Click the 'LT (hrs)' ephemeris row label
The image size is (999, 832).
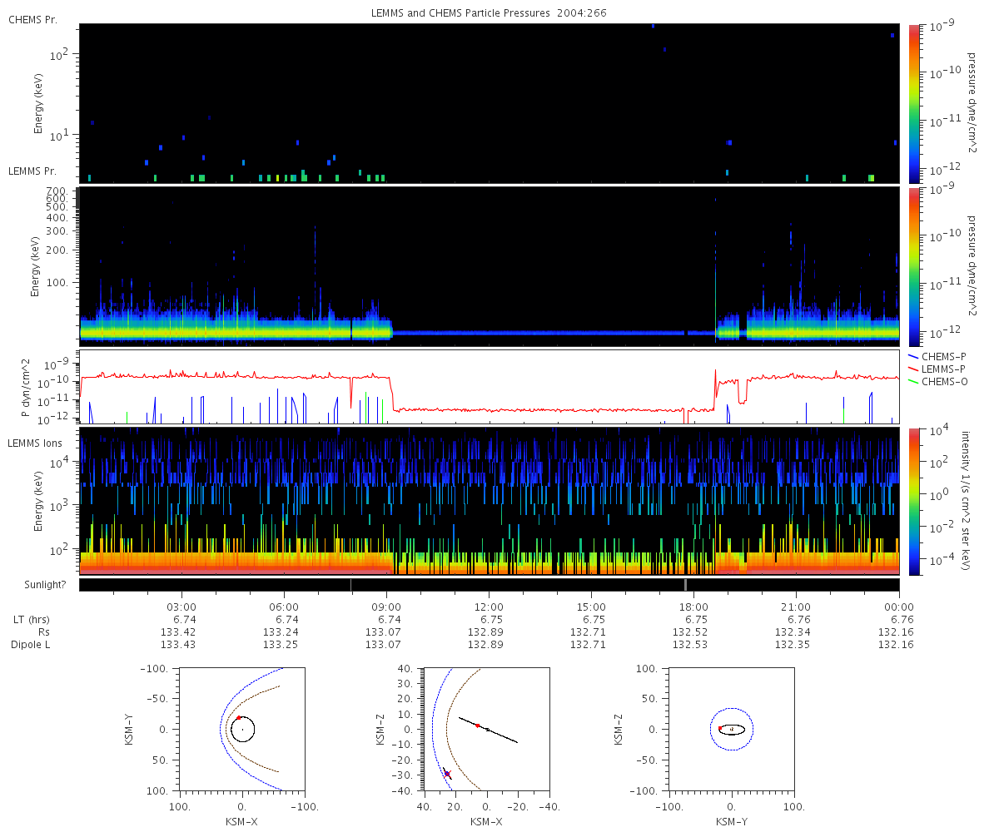pos(31,620)
